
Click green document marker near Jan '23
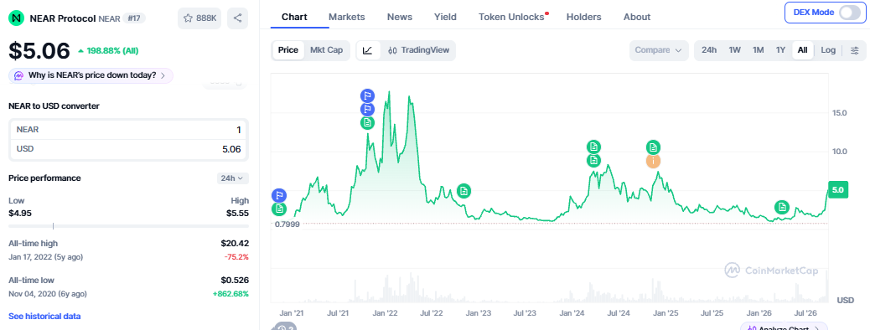[x=463, y=191]
